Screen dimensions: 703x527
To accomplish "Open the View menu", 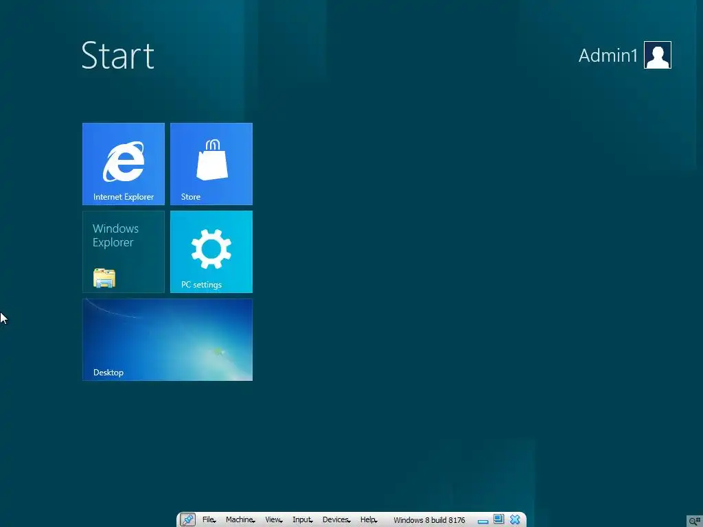I will [x=273, y=519].
